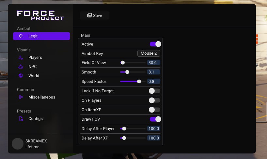
Task: Click the crosshair icon beside Legit
Action: pos(21,36)
